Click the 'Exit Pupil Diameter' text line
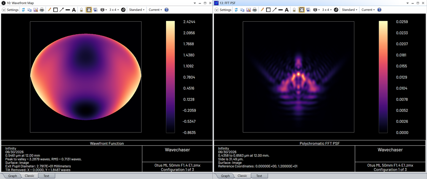 (38, 166)
